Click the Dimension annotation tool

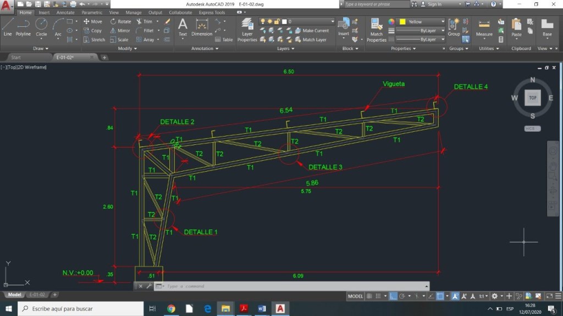pos(202,27)
